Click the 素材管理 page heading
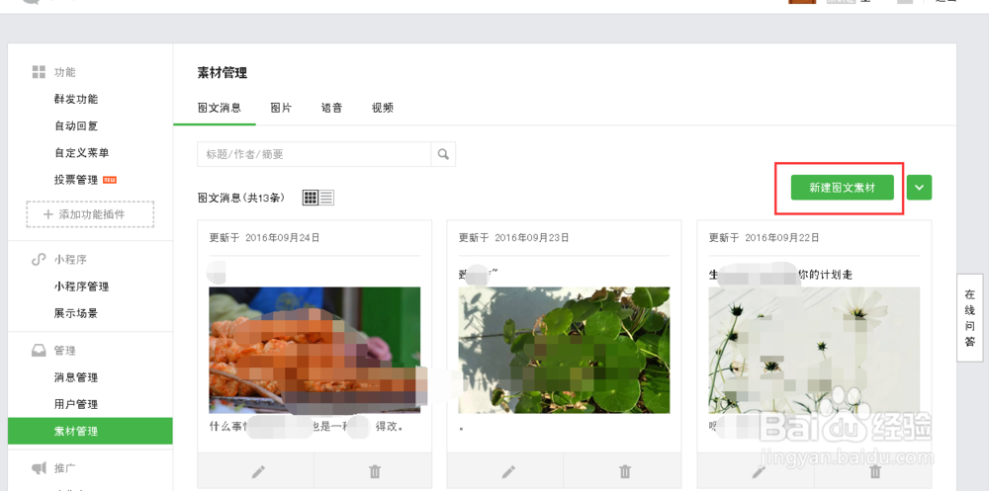Screen dimensions: 989x491 pyautogui.click(x=223, y=73)
